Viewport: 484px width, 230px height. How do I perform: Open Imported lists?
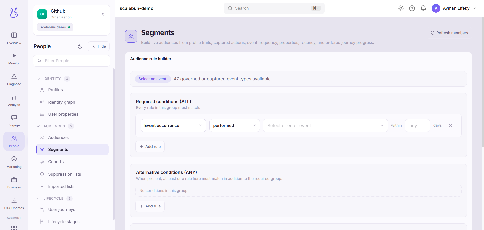[72, 186]
